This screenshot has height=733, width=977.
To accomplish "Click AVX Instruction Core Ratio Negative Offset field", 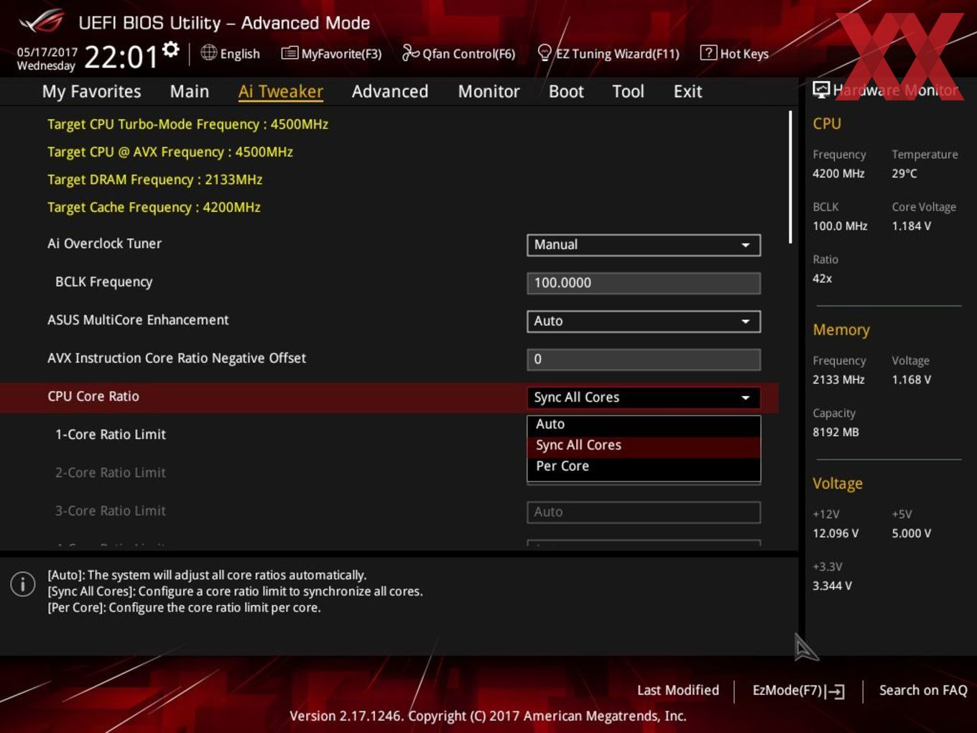I will (644, 359).
